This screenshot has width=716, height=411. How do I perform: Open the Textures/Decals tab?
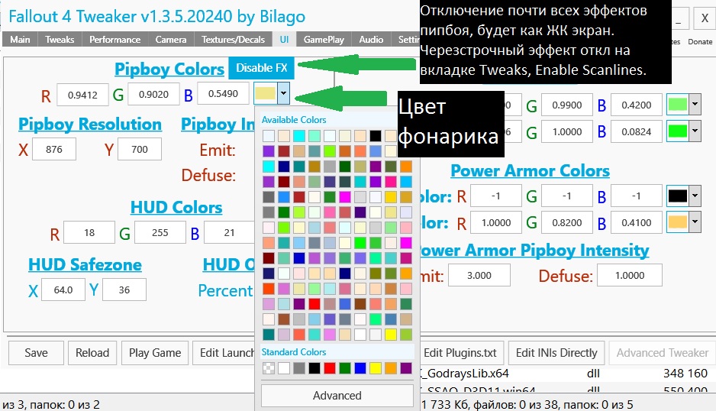[x=233, y=39]
